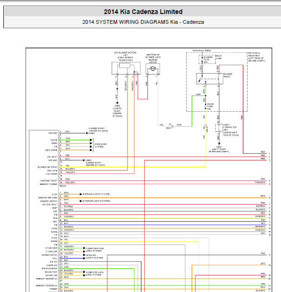Click the 'RED/ORG' wire label at terminal 5
Image resolution: width=281 pixels, height=292 pixels.
260,183
